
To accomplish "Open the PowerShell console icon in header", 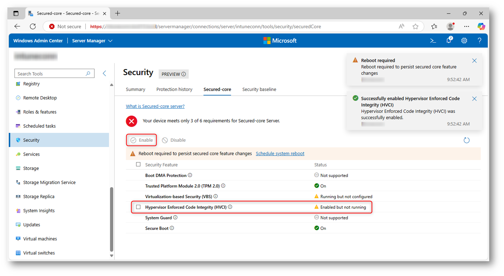I will pos(433,41).
